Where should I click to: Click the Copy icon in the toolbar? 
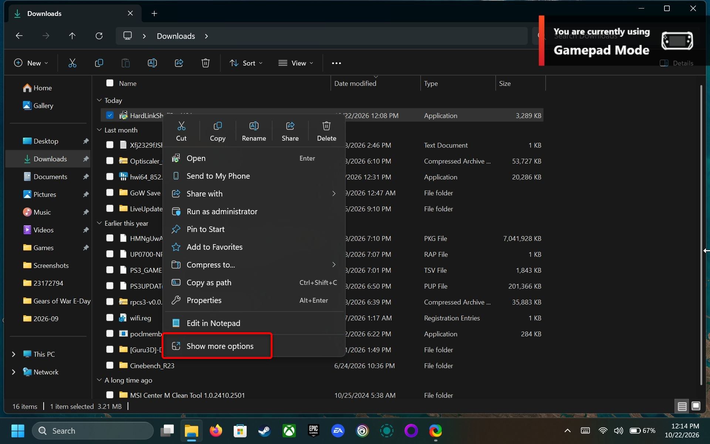point(99,63)
